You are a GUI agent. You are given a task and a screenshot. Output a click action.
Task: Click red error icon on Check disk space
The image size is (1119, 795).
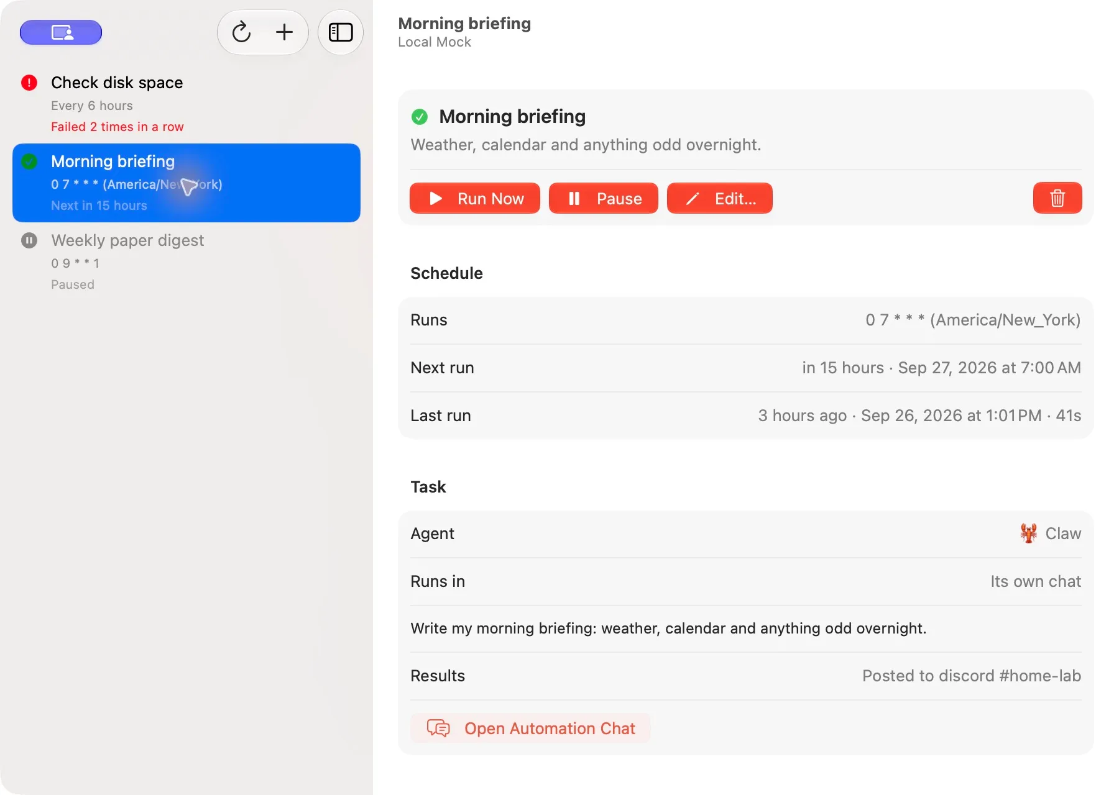(29, 83)
